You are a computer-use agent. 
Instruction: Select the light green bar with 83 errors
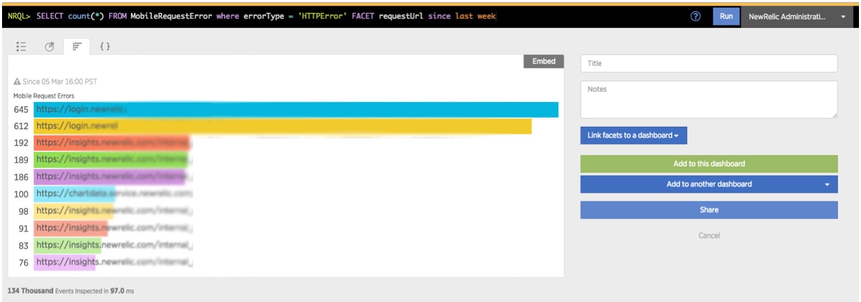[x=67, y=244]
